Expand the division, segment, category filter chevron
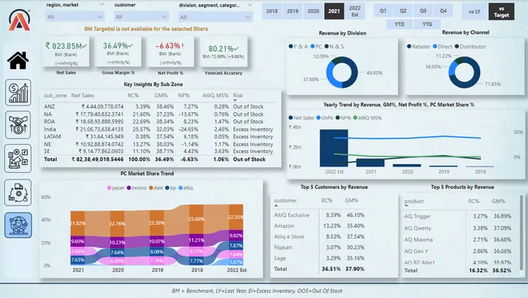Image resolution: width=528 pixels, height=298 pixels. click(x=250, y=5)
